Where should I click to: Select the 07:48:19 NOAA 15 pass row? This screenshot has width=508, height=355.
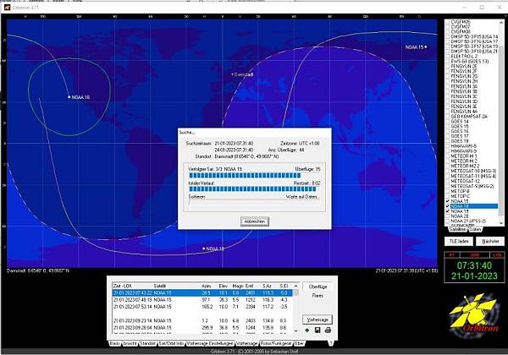(202, 300)
